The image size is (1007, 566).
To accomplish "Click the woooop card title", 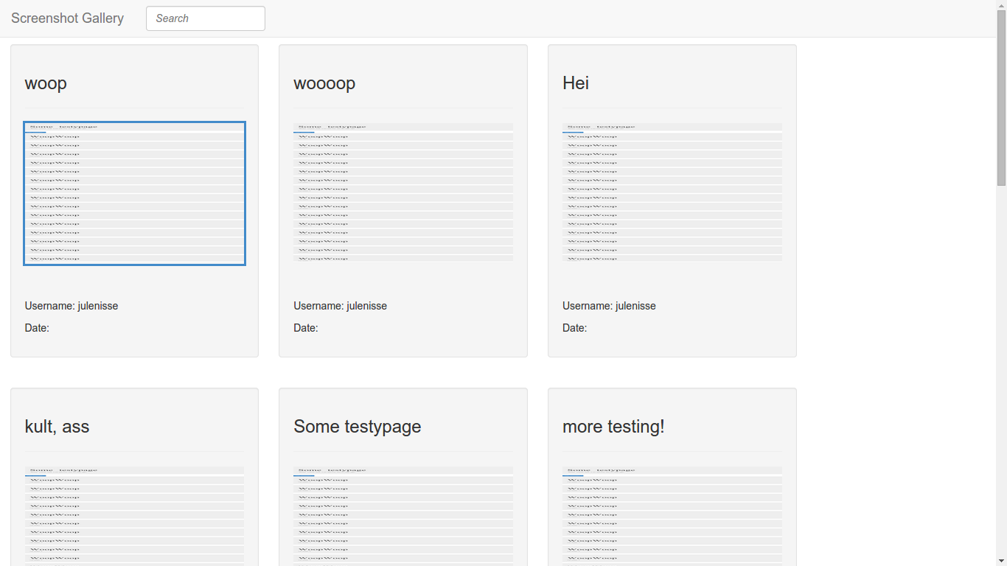I will click(x=324, y=83).
